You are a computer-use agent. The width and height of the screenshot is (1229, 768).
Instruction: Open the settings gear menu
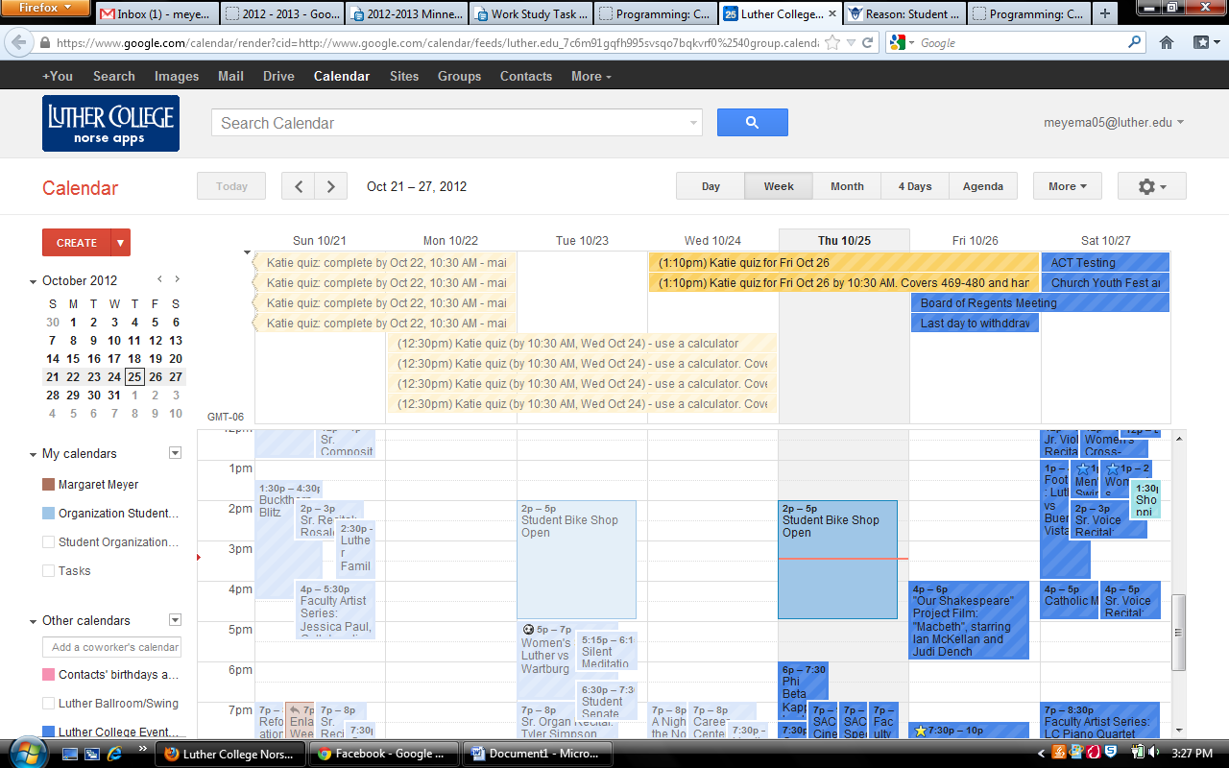(1151, 186)
